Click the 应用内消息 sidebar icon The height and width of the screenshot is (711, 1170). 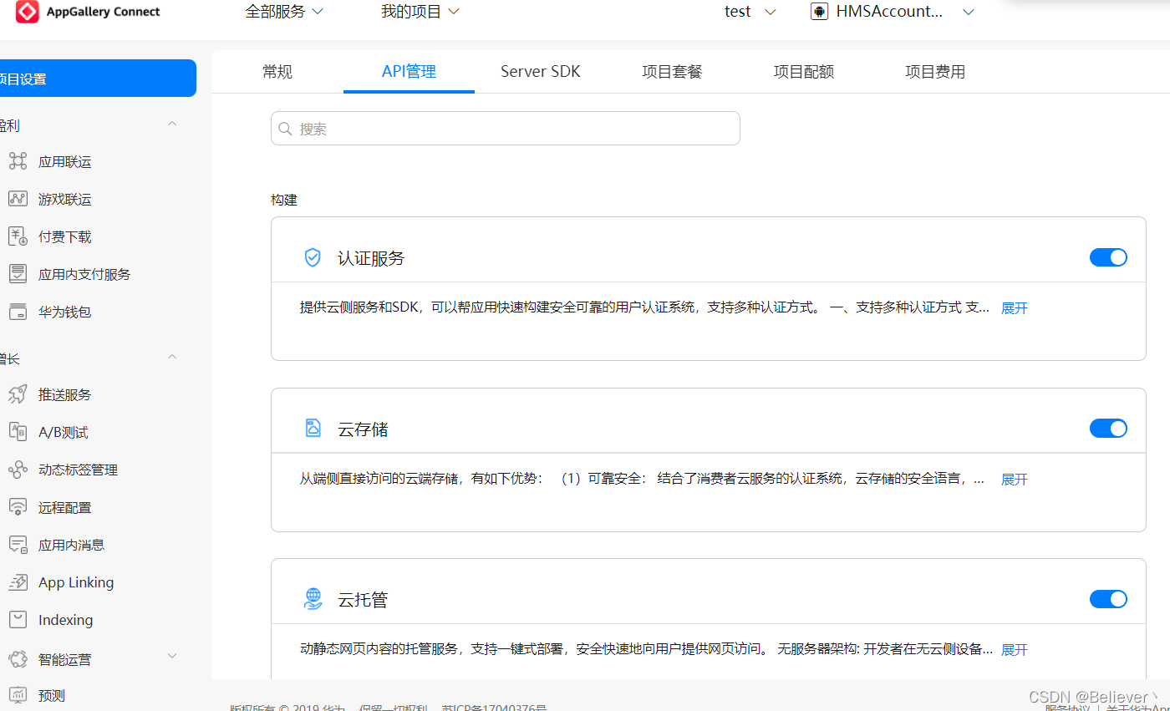click(x=18, y=545)
